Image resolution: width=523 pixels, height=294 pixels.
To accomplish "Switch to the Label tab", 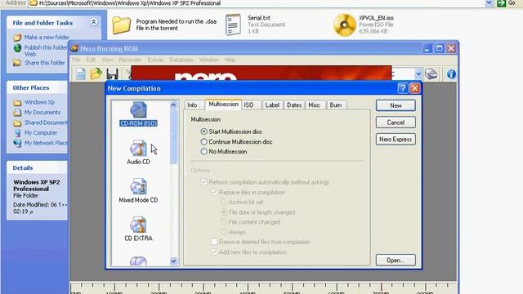I will pyautogui.click(x=272, y=105).
